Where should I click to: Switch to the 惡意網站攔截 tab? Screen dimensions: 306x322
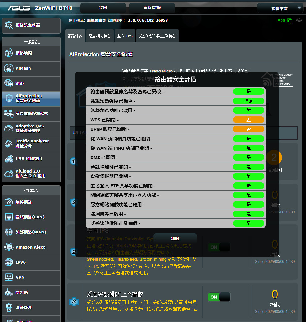tap(100, 36)
